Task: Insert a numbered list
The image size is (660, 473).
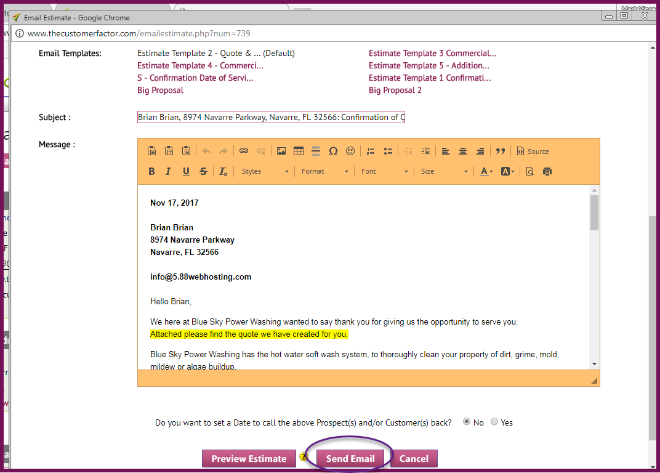Action: click(371, 151)
